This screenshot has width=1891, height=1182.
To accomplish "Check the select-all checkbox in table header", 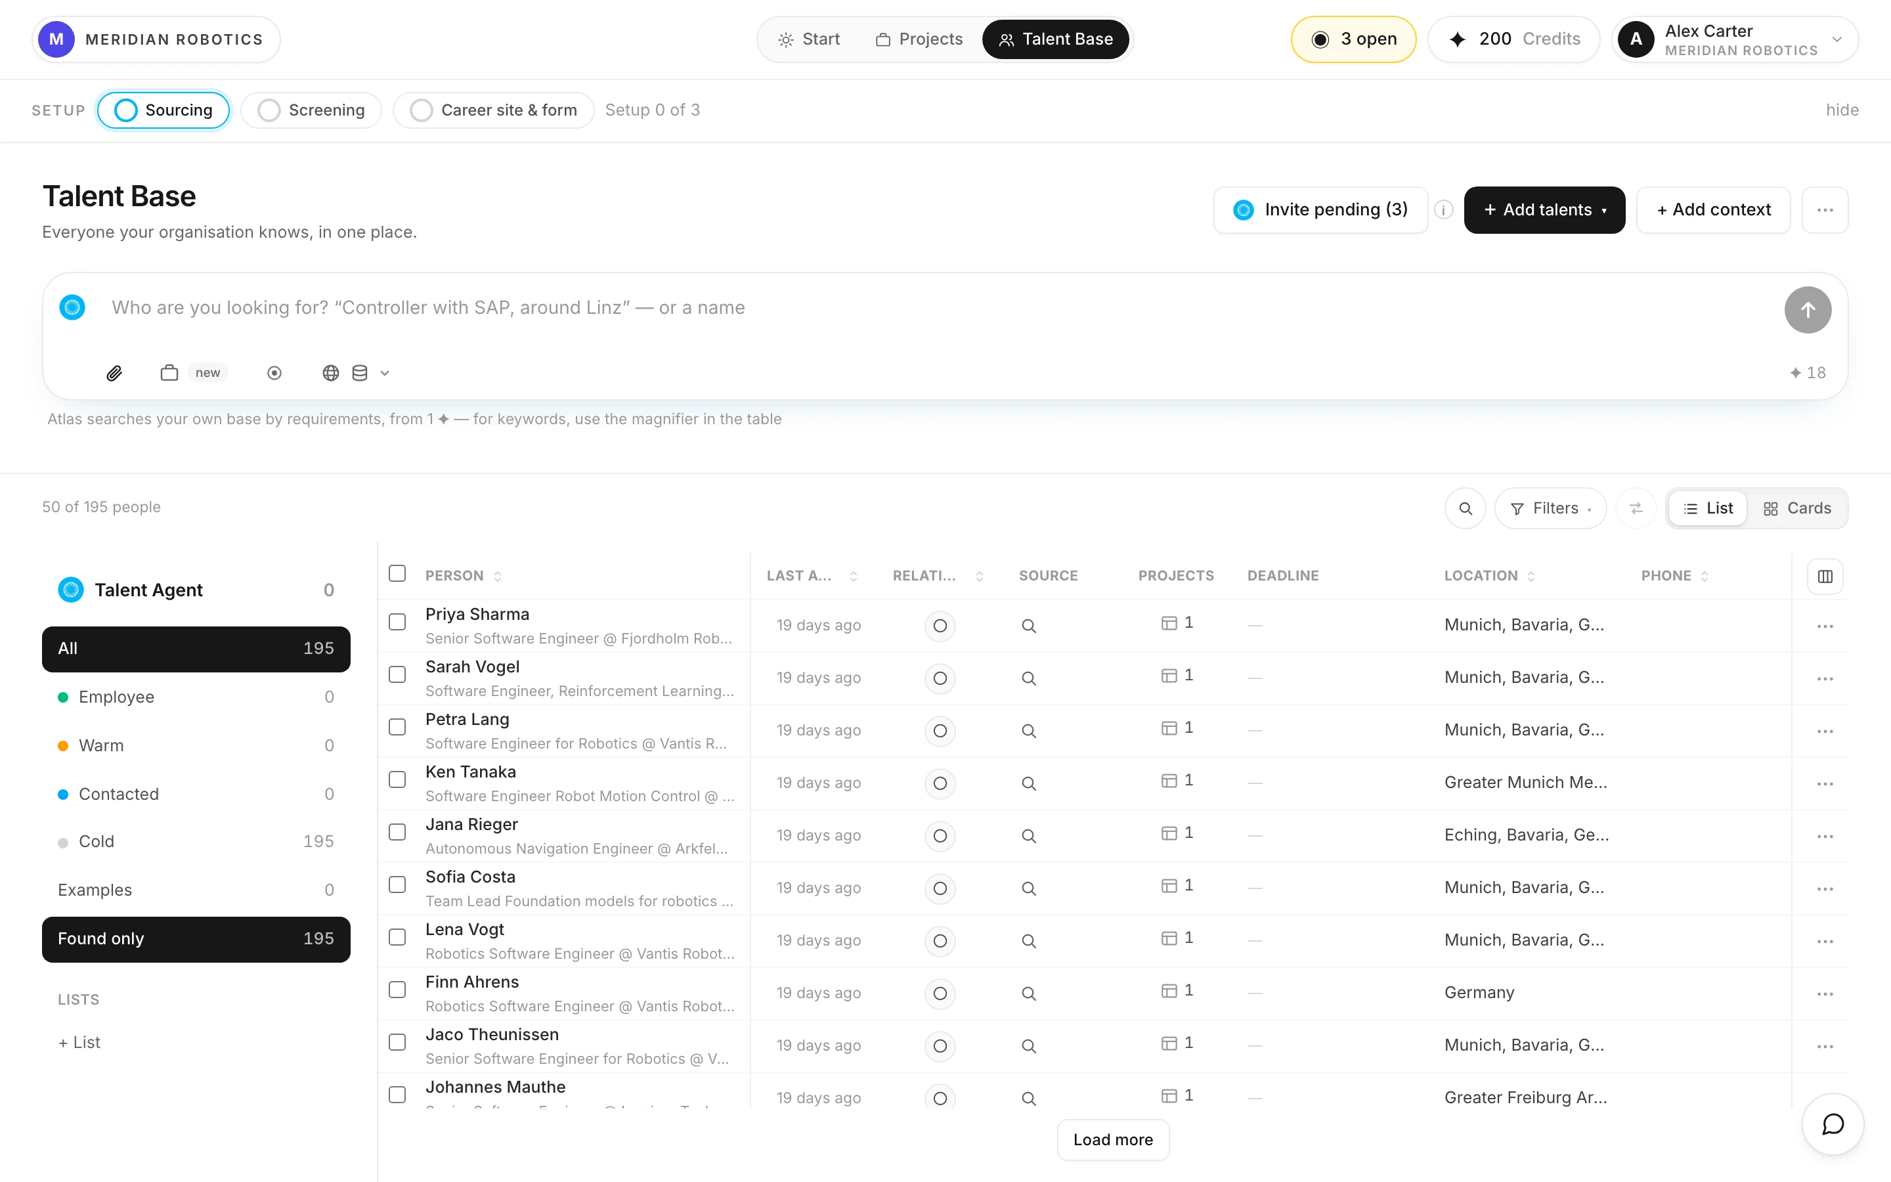I will [397, 573].
